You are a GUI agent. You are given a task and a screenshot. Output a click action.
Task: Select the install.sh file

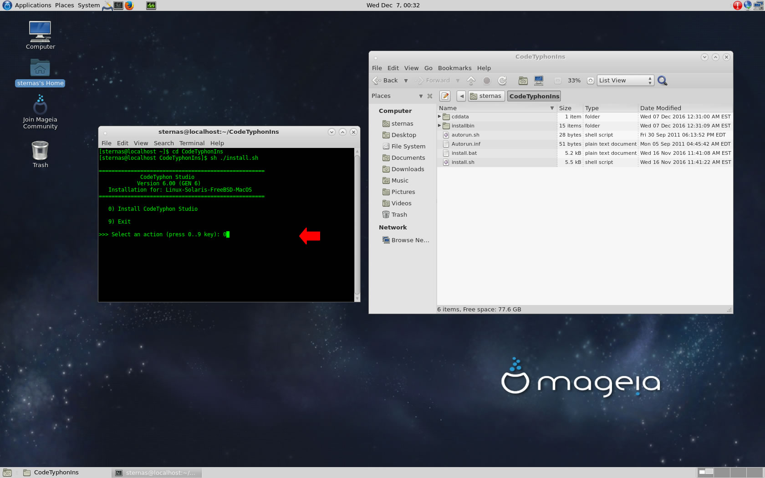coord(463,162)
